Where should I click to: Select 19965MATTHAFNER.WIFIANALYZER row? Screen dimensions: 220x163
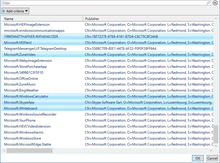click(x=108, y=37)
